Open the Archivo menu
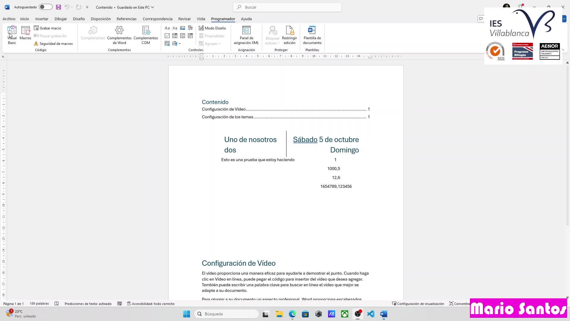Screen dimensions: 570x321 click(x=9, y=19)
